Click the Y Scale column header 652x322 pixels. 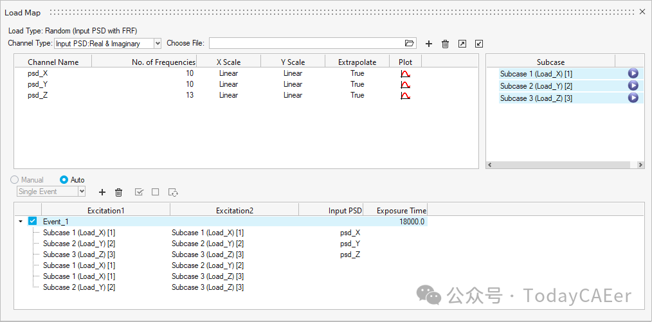coord(293,62)
